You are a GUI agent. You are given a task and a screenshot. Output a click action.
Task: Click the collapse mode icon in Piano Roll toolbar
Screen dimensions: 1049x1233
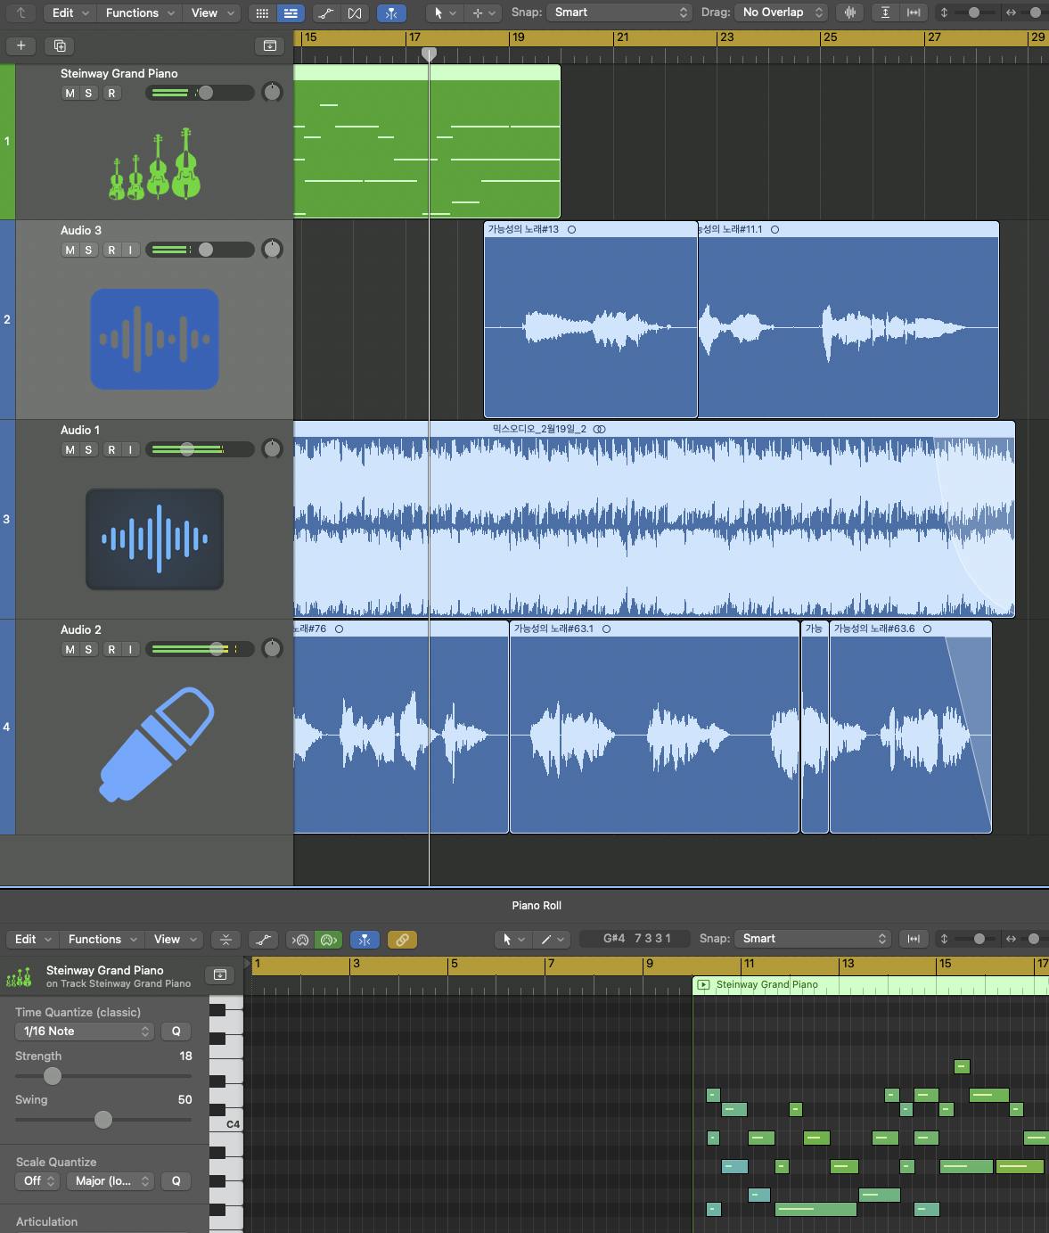[225, 939]
